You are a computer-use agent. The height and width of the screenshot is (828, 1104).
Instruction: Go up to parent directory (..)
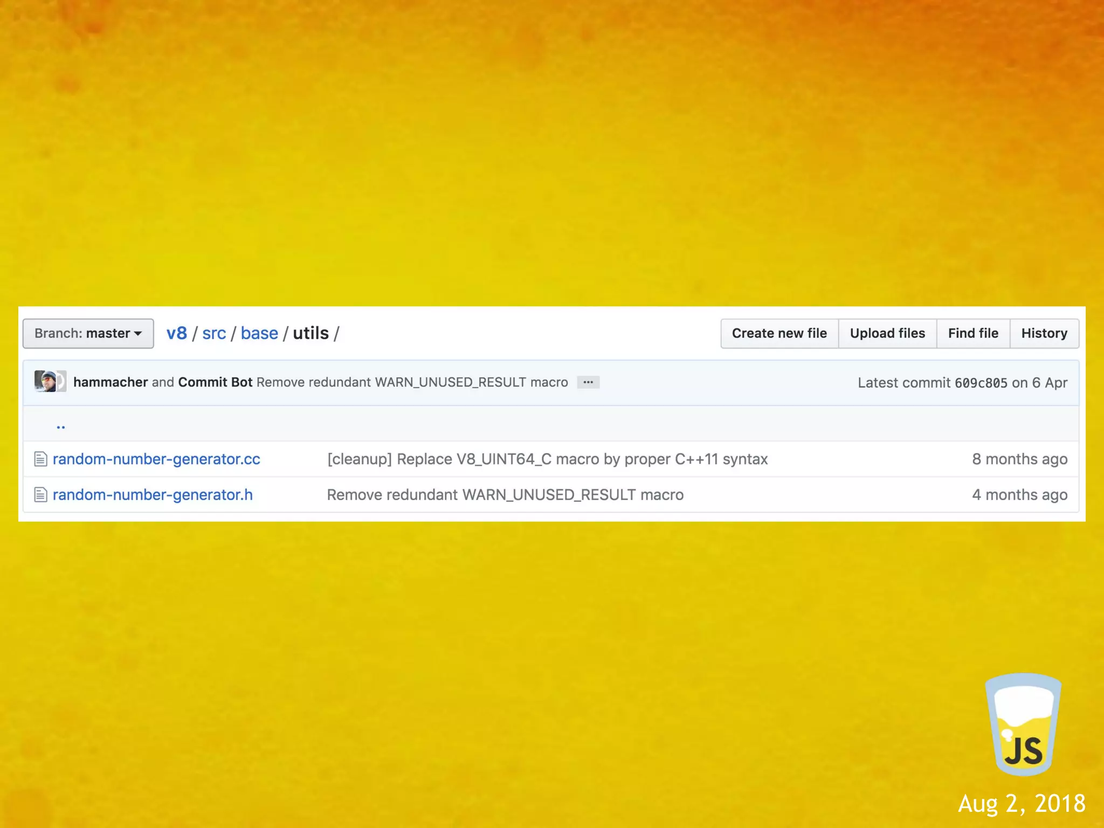(x=60, y=425)
